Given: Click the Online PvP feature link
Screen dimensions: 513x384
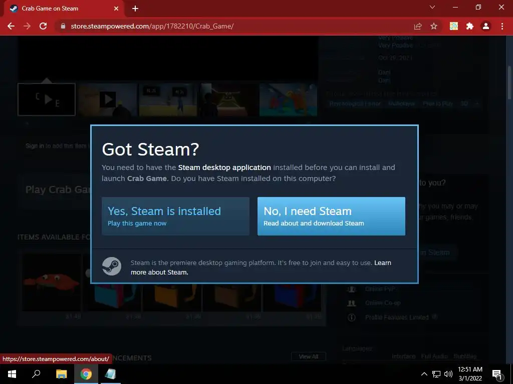Looking at the screenshot, I should (380, 289).
